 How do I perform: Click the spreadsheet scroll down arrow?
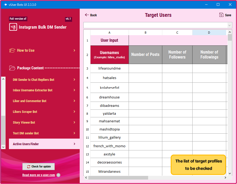coord(230,174)
